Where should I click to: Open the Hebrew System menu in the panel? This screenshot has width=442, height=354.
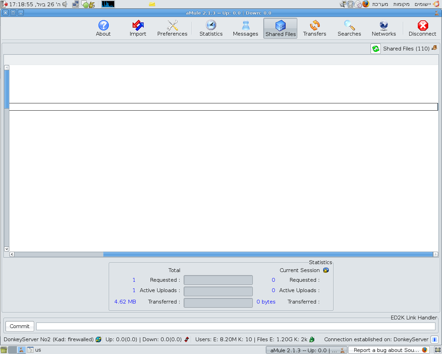click(x=380, y=4)
